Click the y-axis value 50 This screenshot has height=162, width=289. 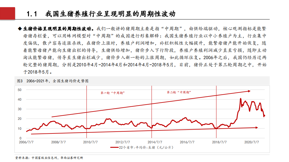point(20,90)
